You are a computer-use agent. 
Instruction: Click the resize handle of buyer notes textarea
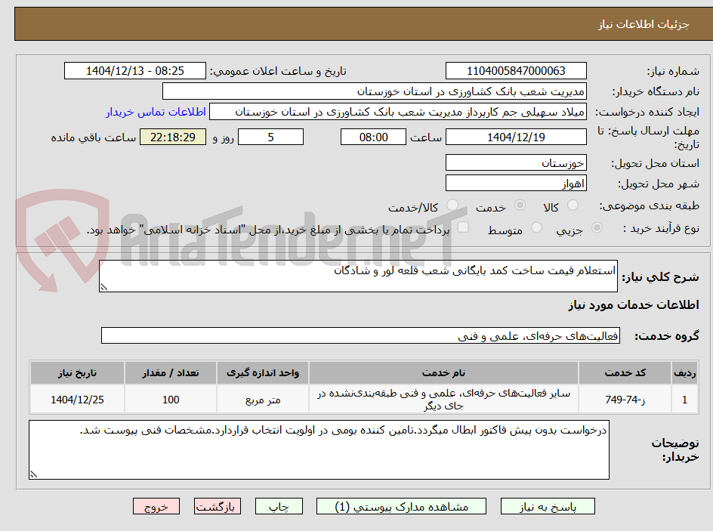tap(33, 474)
